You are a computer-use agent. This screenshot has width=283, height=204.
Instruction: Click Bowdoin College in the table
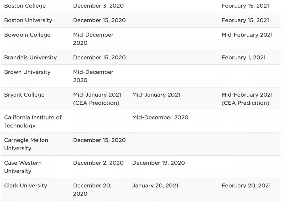point(27,35)
